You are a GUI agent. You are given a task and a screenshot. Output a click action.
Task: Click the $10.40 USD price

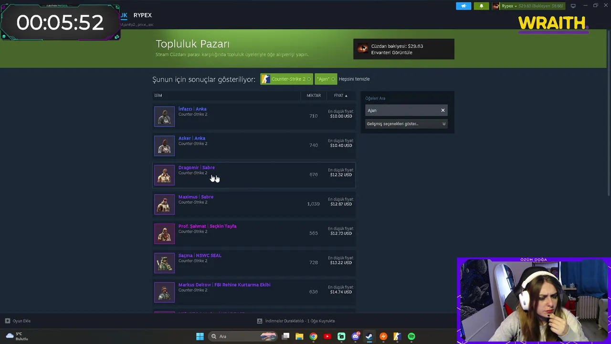tap(341, 145)
